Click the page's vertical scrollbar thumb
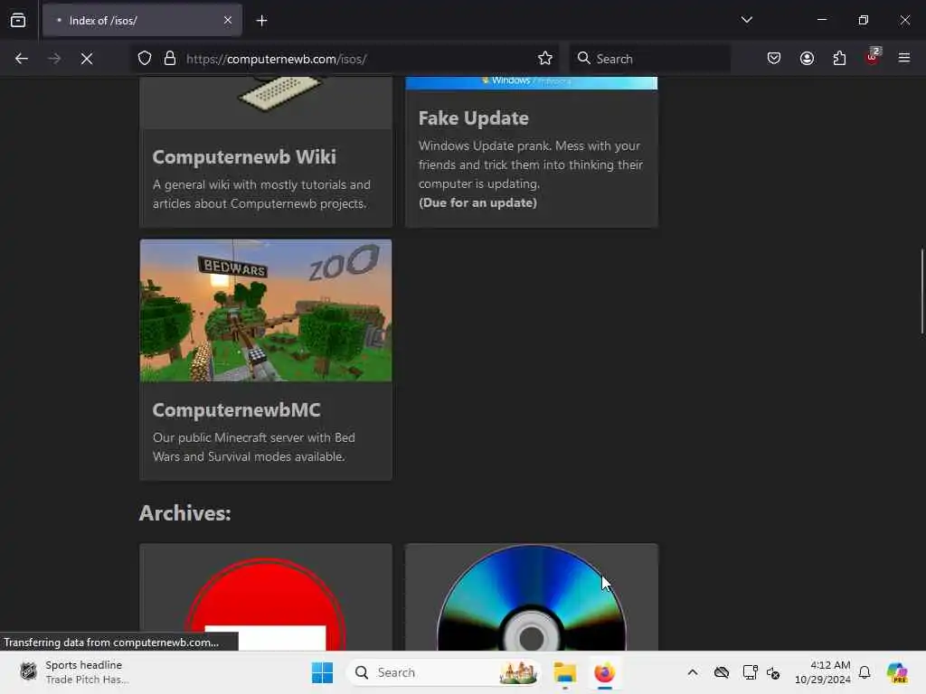This screenshot has height=694, width=926. [x=921, y=292]
